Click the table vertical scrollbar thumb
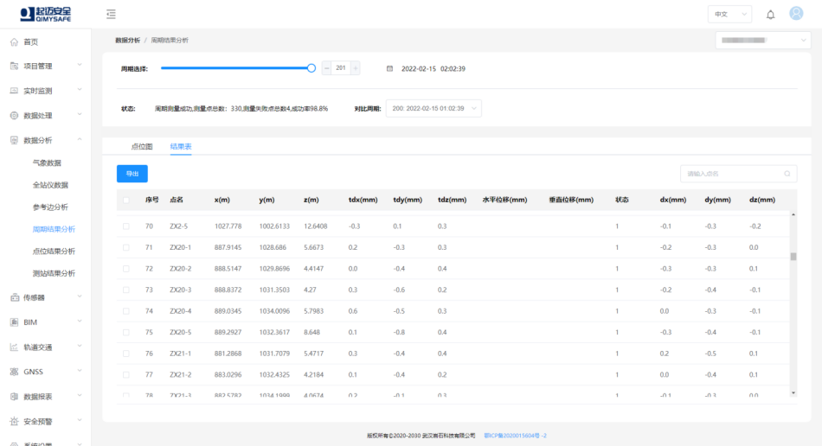Image resolution: width=822 pixels, height=446 pixels. tap(793, 257)
